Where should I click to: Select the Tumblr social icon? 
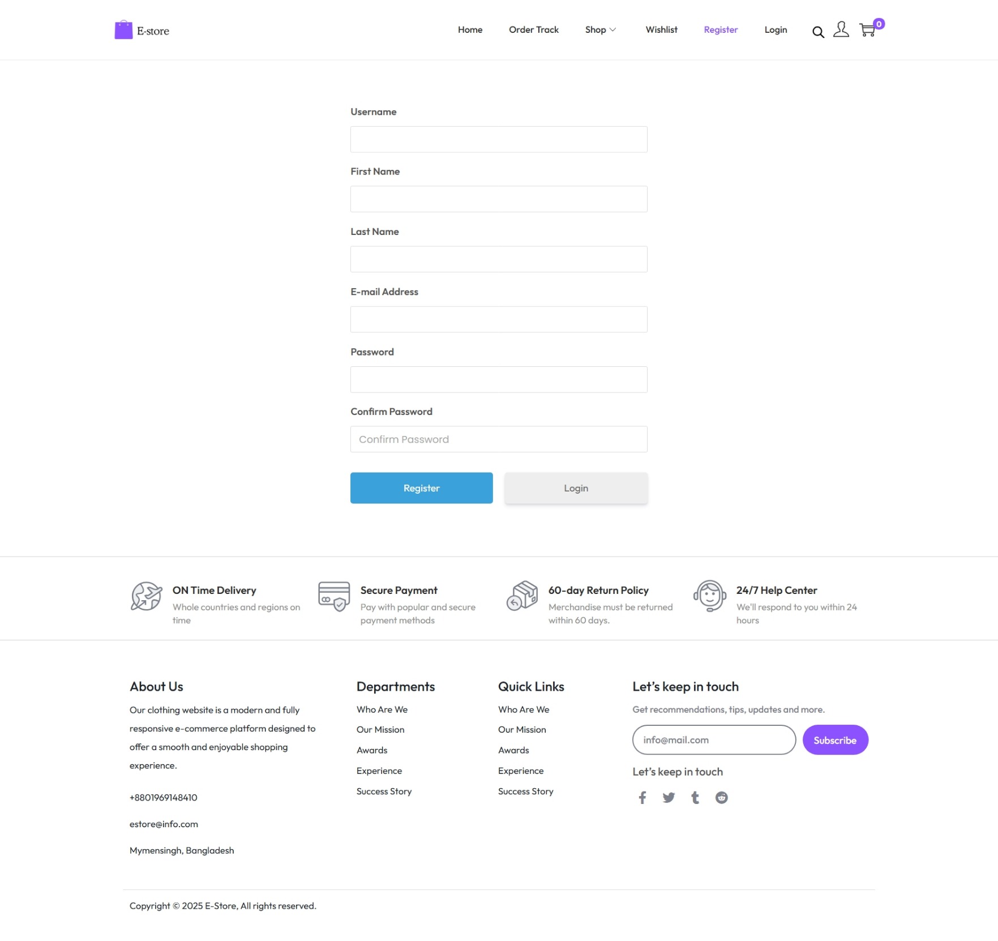click(695, 797)
